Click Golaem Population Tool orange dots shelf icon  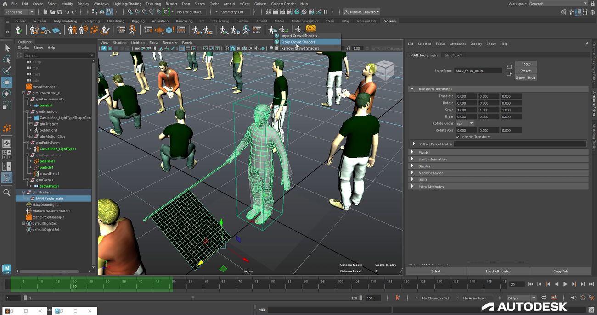tap(94, 30)
